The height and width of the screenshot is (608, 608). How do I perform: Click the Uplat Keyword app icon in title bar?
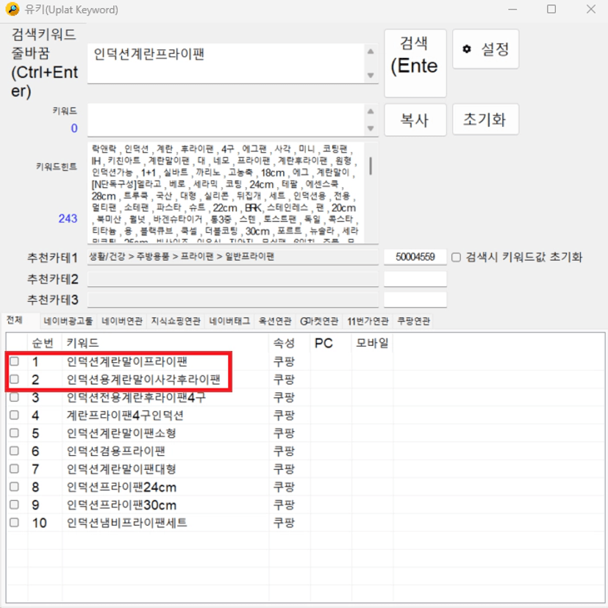pyautogui.click(x=12, y=9)
